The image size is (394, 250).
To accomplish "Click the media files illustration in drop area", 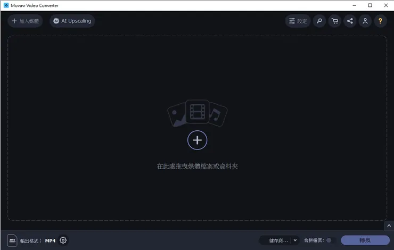I will [197, 113].
